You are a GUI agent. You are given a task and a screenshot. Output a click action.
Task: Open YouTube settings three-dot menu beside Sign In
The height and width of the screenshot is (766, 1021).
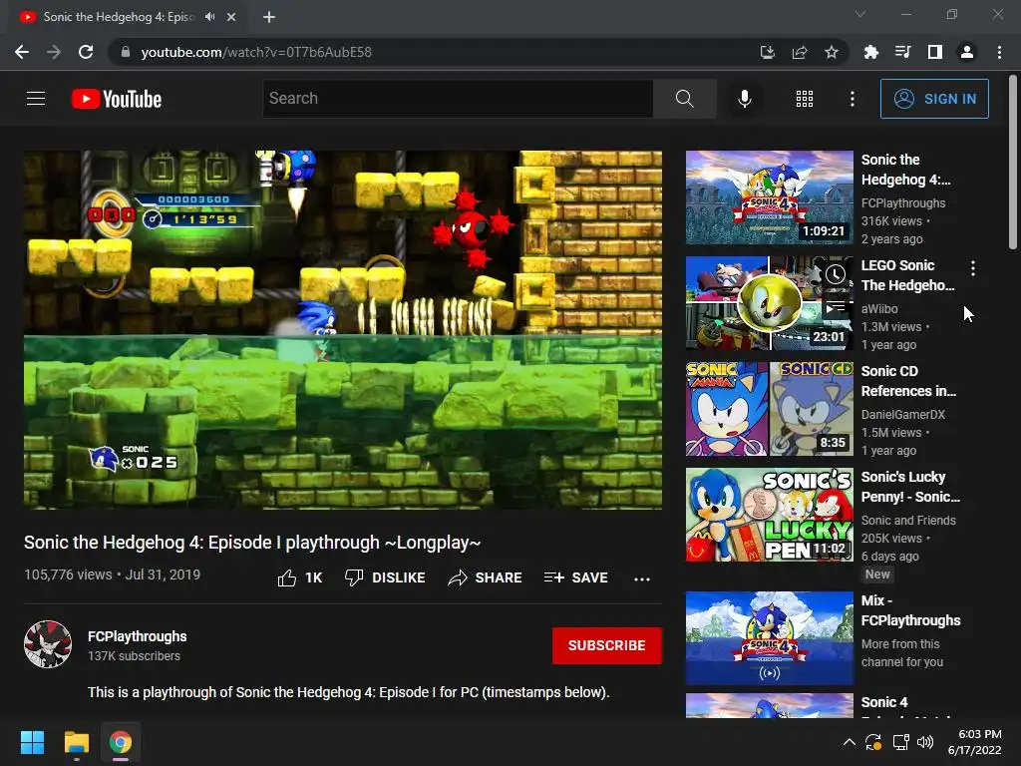click(851, 99)
